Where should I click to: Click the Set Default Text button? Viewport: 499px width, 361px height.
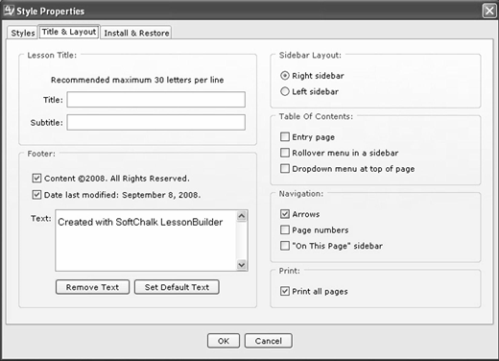pyautogui.click(x=177, y=287)
